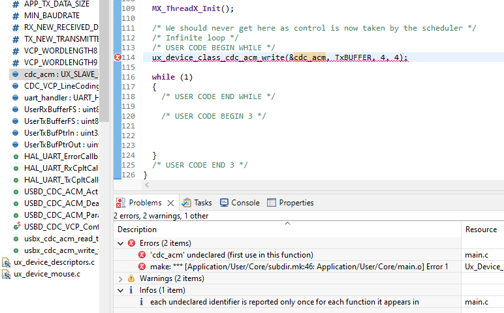Open ux_device_mouse.c file

tap(47, 274)
